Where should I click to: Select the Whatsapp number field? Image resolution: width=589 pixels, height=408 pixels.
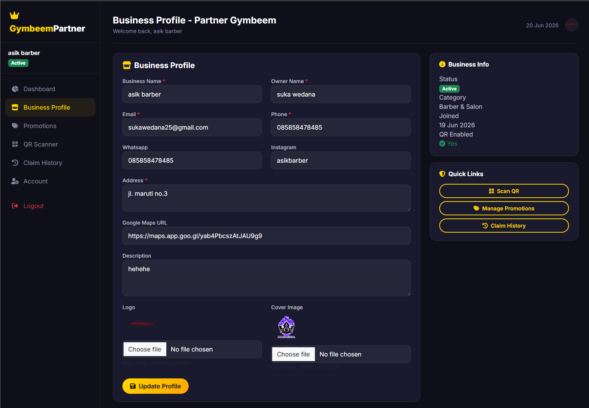coord(192,160)
